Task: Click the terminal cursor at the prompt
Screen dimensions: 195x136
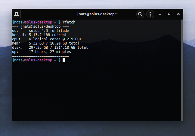Action: tap(63, 60)
